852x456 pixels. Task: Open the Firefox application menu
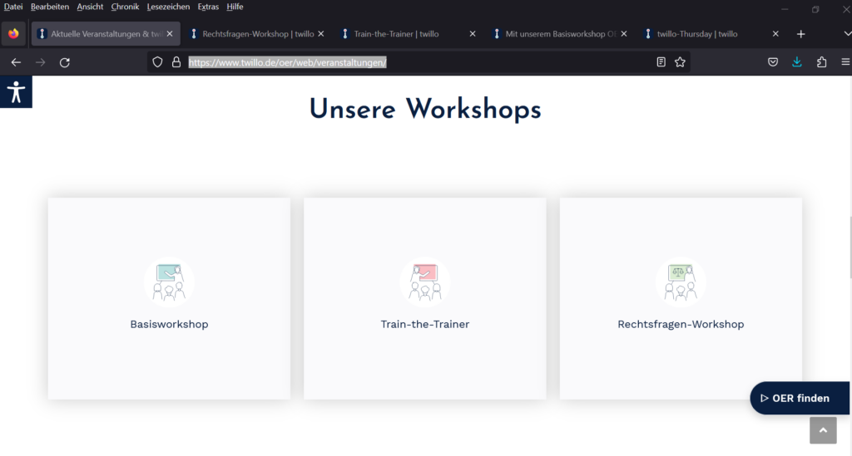coord(845,62)
